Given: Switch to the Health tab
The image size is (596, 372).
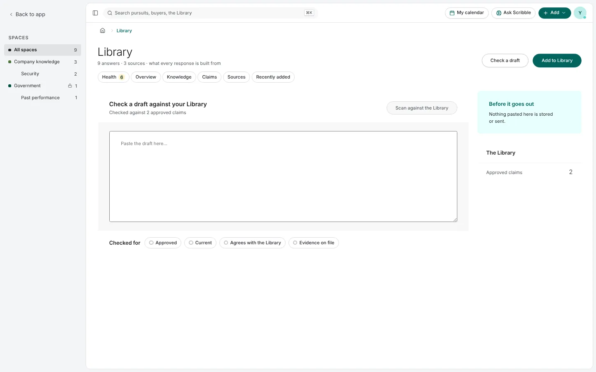Looking at the screenshot, I should pyautogui.click(x=113, y=77).
